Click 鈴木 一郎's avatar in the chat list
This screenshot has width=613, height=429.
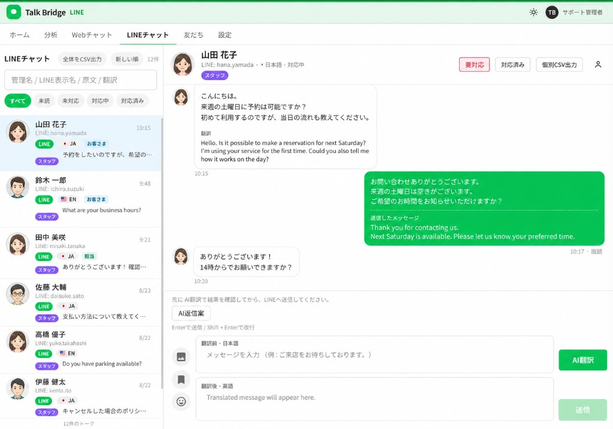(17, 187)
